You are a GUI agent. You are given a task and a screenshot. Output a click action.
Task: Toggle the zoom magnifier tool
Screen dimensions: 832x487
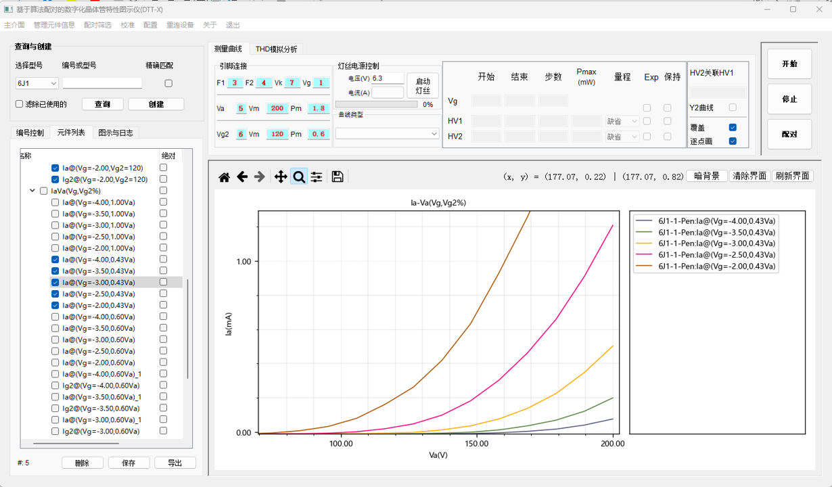click(298, 177)
